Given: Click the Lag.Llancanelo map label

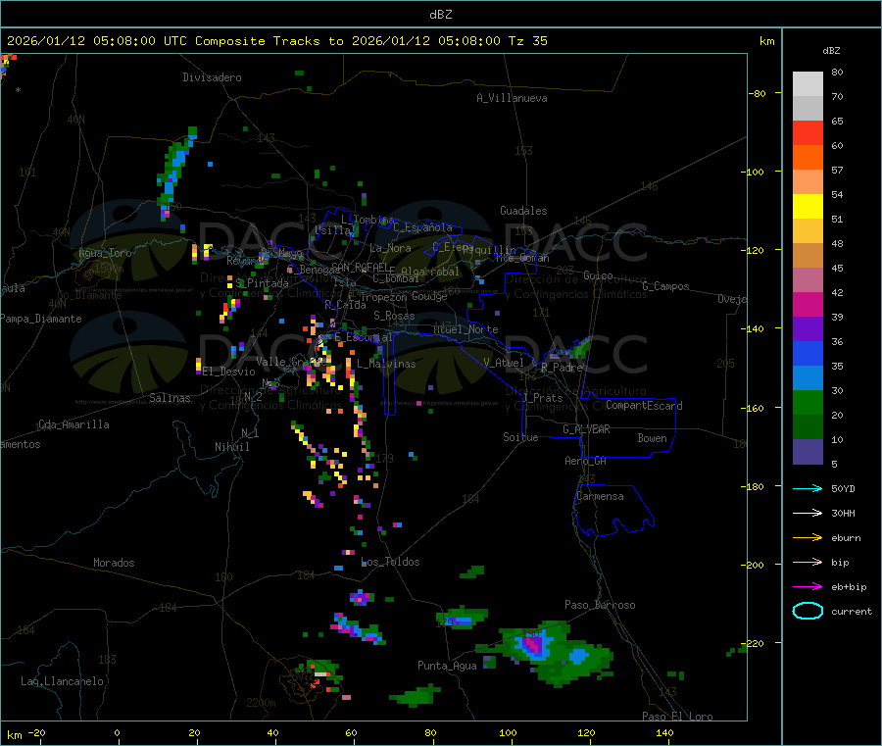Looking at the screenshot, I should (63, 681).
